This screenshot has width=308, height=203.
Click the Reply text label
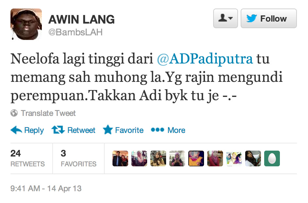click(x=34, y=130)
